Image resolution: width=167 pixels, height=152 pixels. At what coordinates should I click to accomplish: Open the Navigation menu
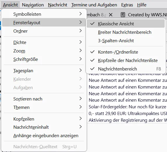33,5
